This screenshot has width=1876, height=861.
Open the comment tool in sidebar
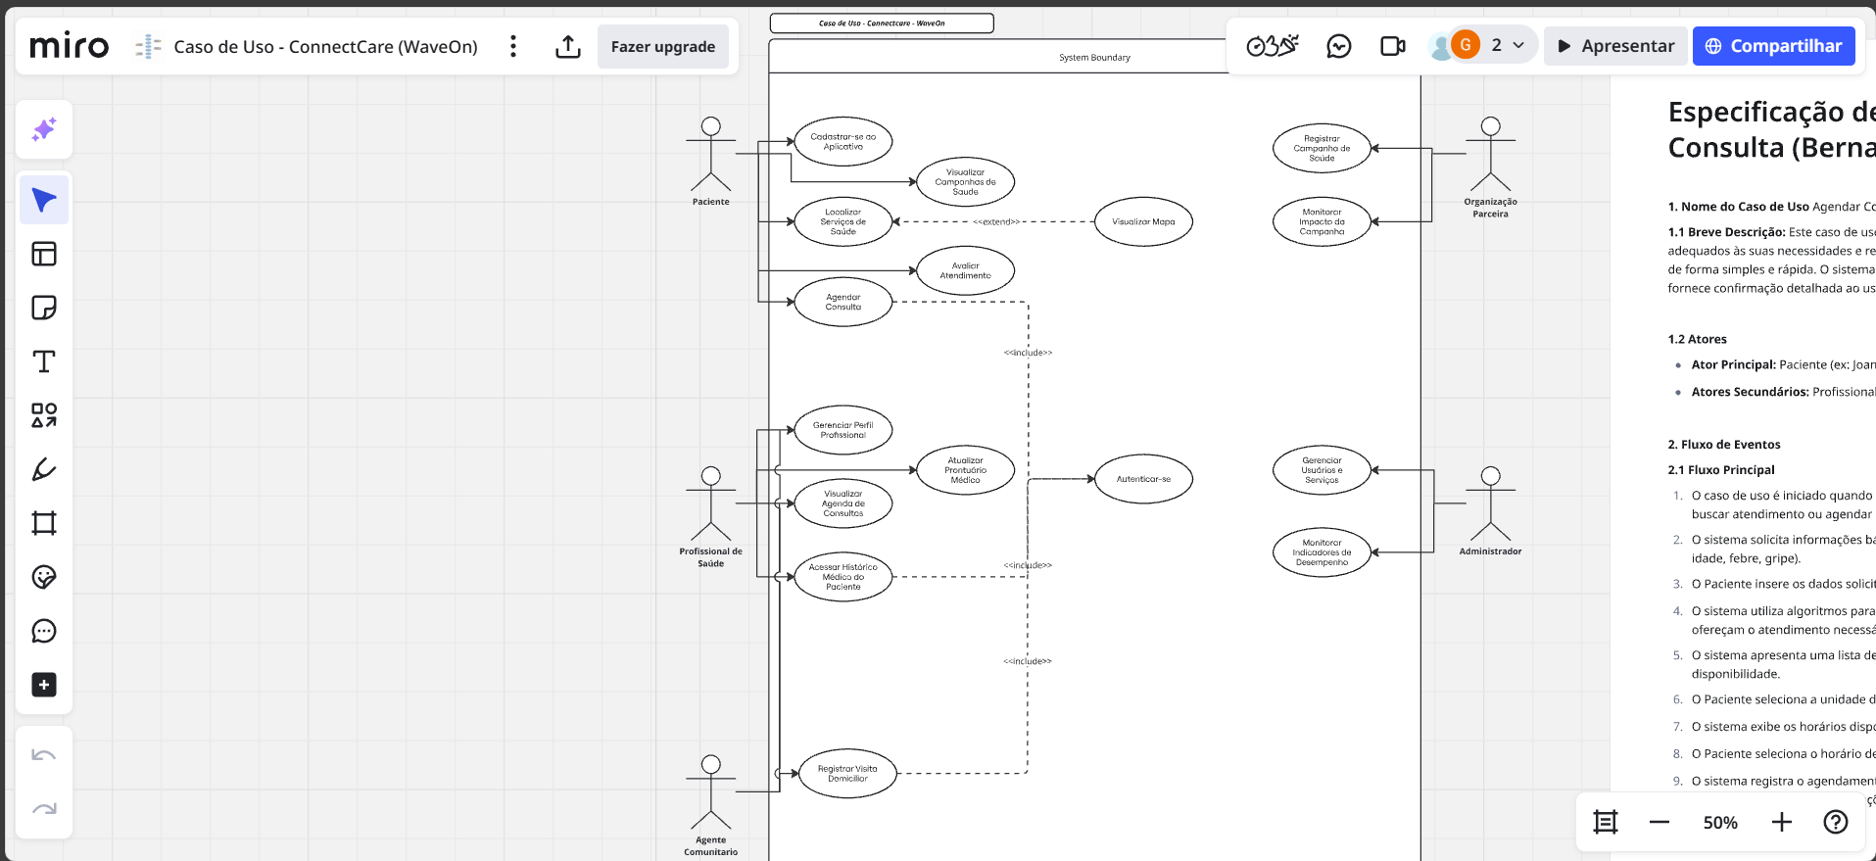44,631
